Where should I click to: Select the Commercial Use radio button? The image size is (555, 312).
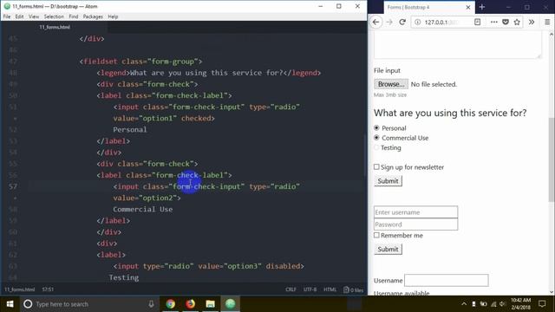(376, 138)
